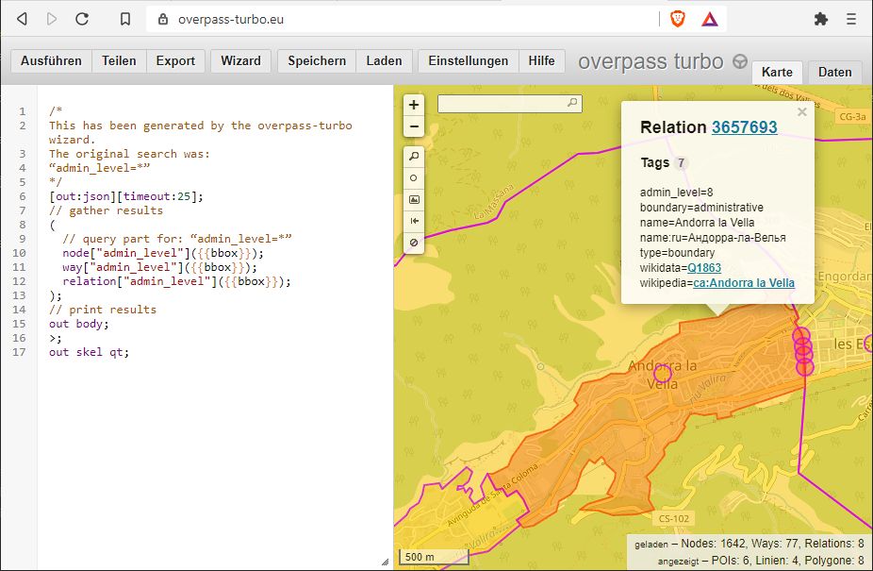
Task: Open Hilfe
Action: pos(542,60)
